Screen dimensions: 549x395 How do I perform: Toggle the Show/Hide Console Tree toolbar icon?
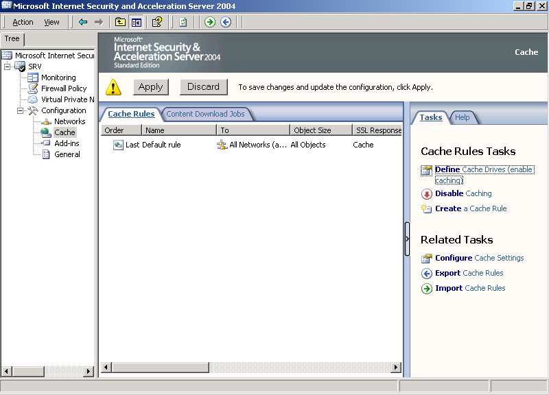[x=136, y=22]
